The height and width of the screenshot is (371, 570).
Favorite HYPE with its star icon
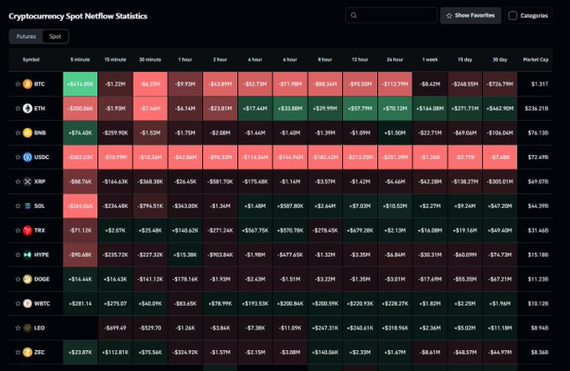tap(18, 255)
